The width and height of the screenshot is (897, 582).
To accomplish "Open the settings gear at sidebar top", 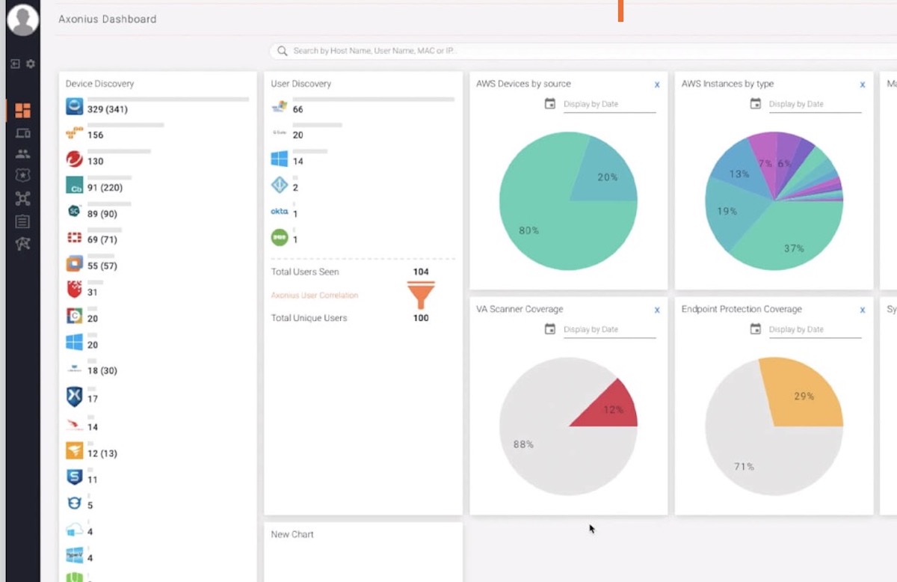I will click(x=32, y=64).
